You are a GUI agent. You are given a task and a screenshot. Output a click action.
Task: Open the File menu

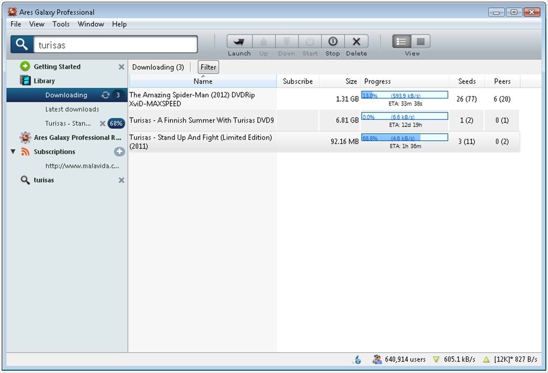click(x=16, y=24)
